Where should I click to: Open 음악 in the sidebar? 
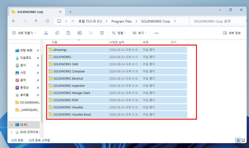click(x=23, y=80)
